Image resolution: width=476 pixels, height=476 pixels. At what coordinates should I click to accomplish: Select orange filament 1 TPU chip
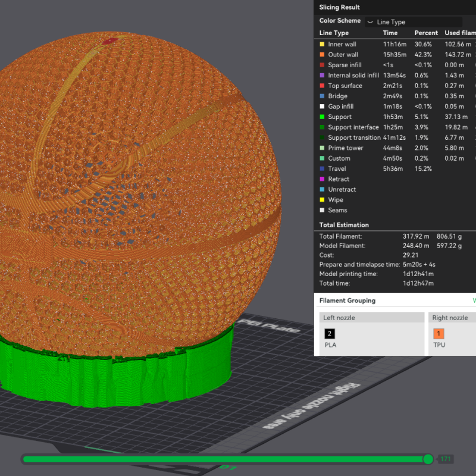coord(439,334)
